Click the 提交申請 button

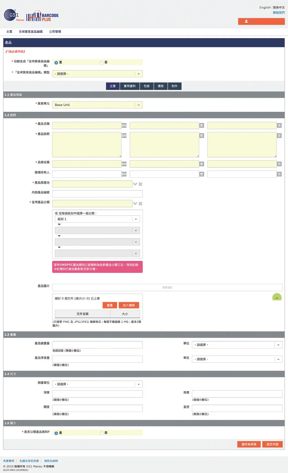click(272, 444)
